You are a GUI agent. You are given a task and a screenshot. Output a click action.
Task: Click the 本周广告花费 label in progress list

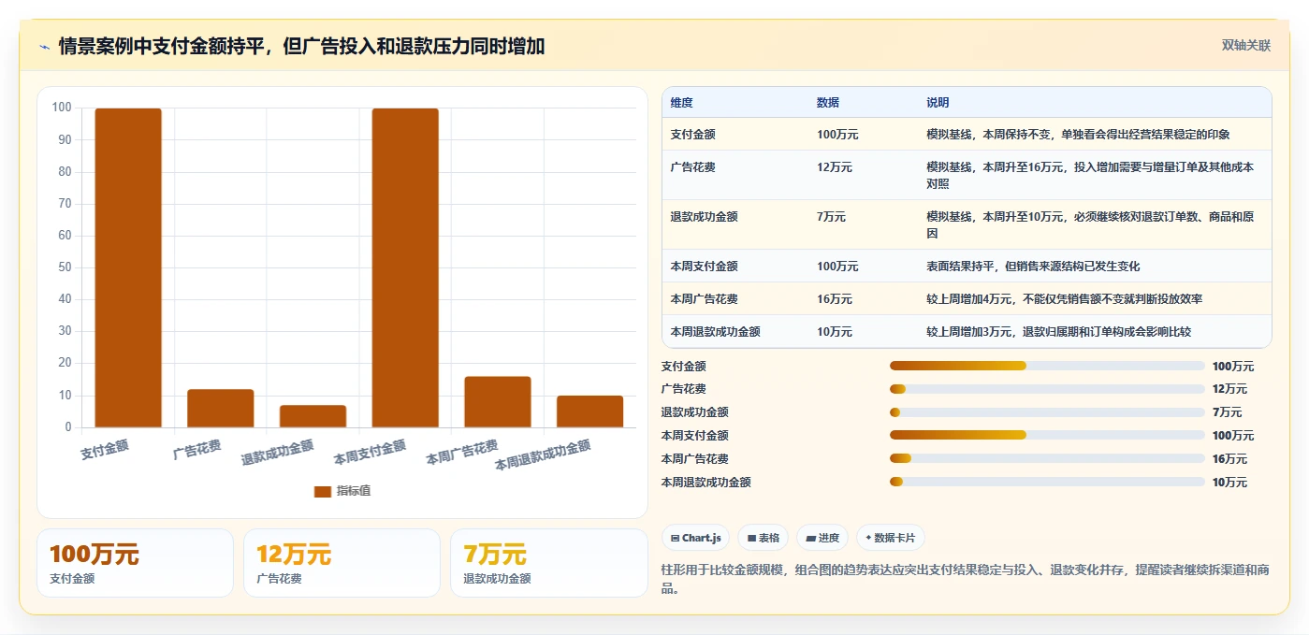(x=695, y=459)
